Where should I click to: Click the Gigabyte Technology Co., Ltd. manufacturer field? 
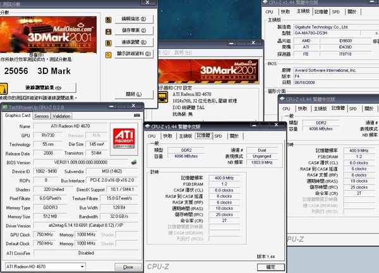point(336,27)
